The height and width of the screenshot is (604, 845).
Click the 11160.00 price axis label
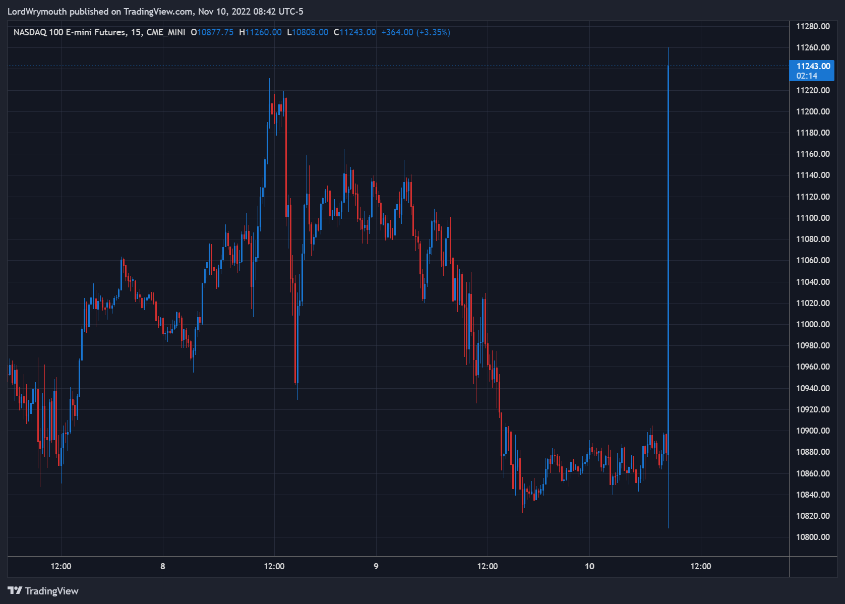pos(813,154)
